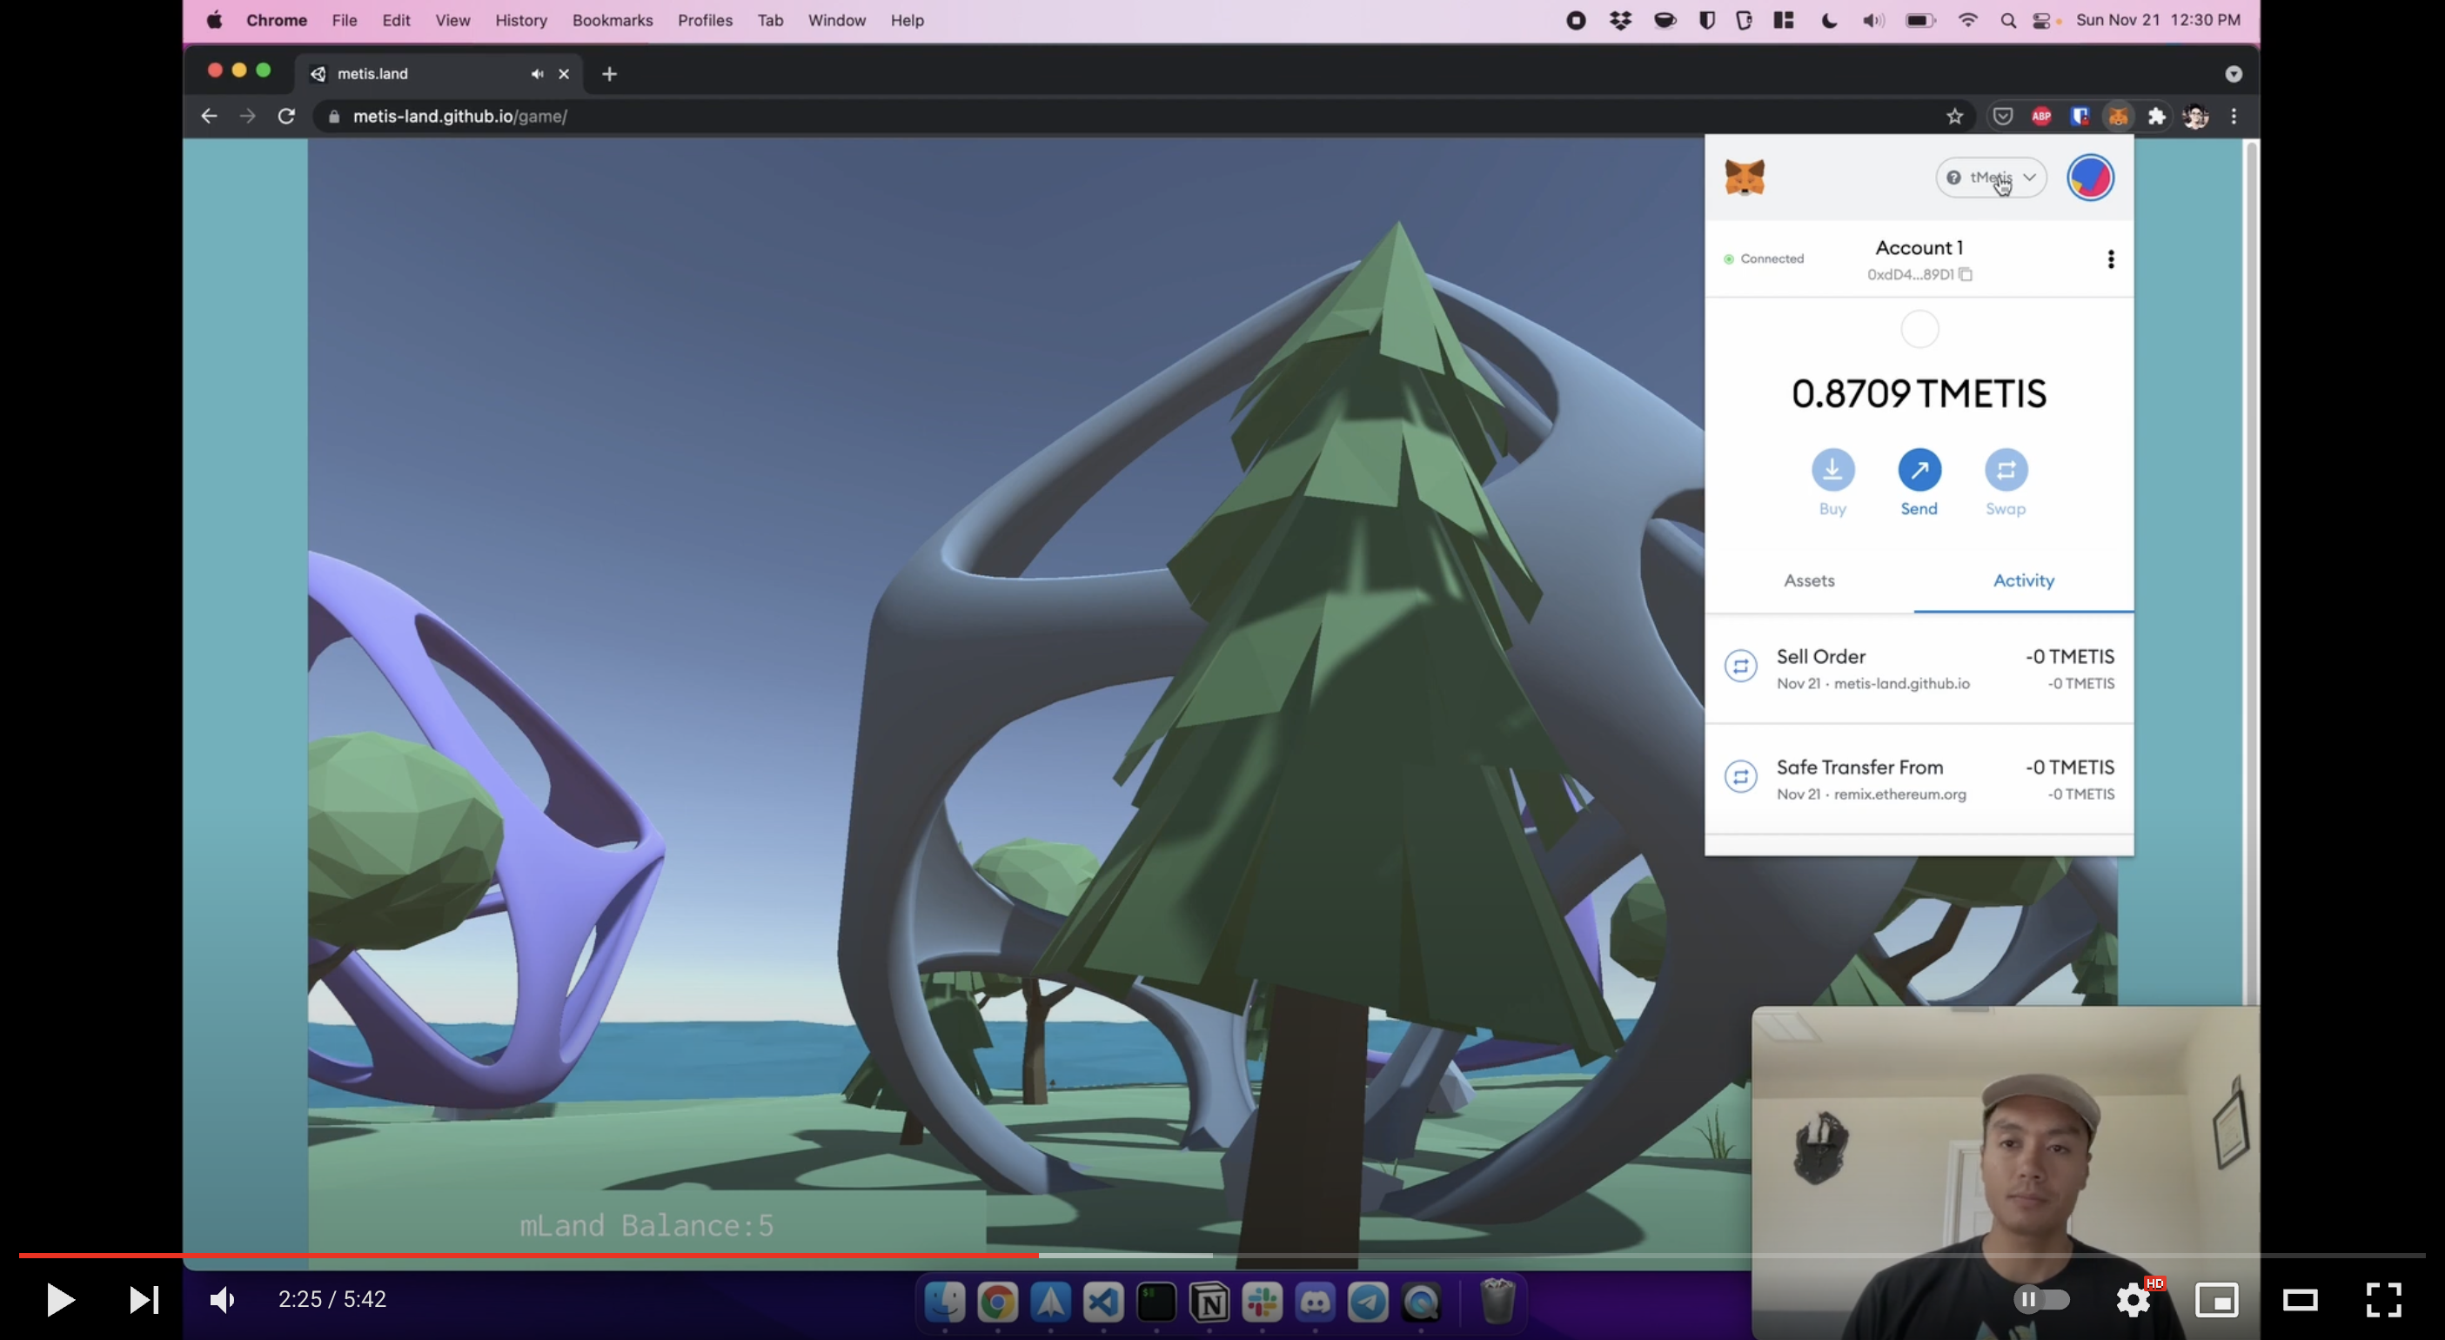Click the Buy download icon

click(x=1832, y=470)
